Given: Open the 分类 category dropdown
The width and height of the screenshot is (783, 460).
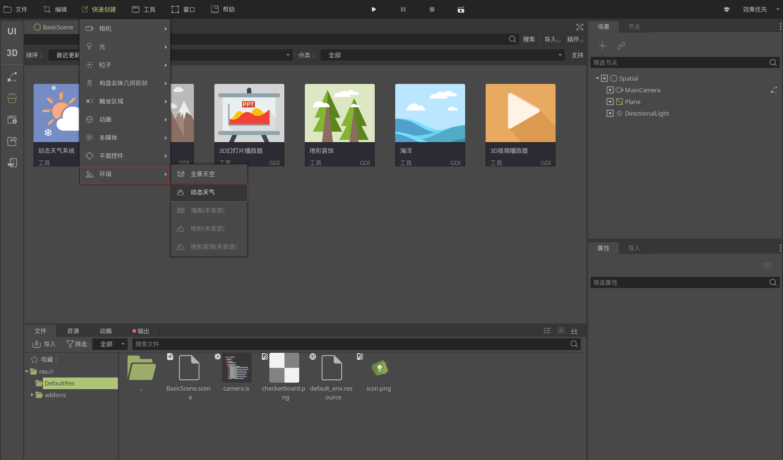Looking at the screenshot, I should point(443,55).
